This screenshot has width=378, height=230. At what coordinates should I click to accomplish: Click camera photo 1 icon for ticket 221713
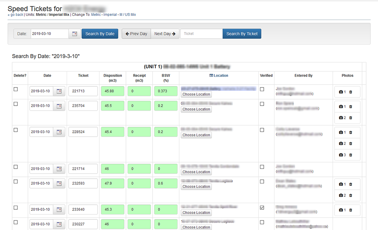pyautogui.click(x=342, y=92)
